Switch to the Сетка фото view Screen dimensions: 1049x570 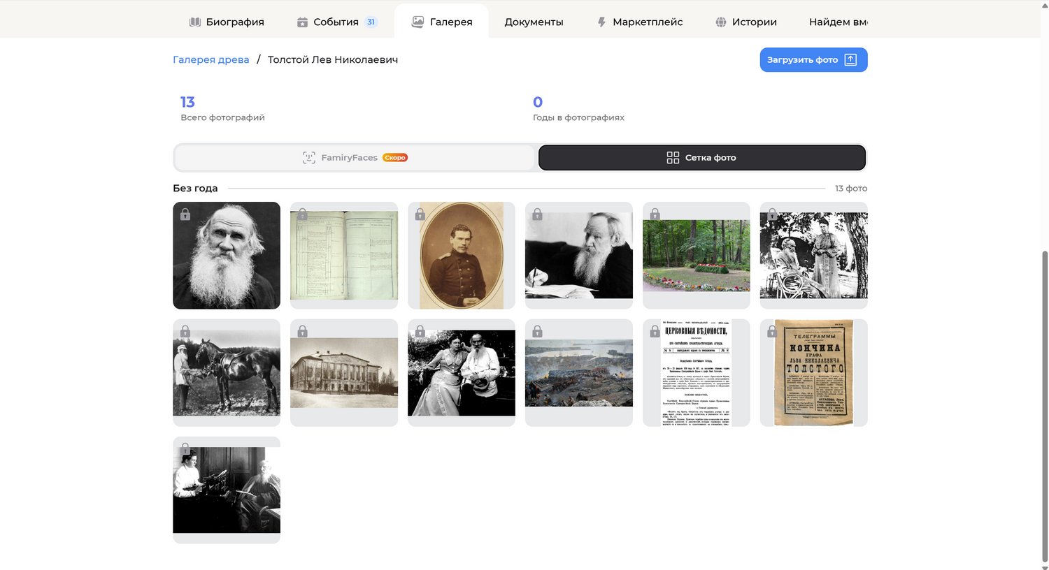[701, 158]
